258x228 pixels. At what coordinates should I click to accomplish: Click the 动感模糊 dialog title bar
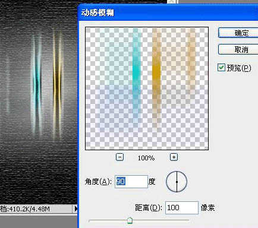168,12
